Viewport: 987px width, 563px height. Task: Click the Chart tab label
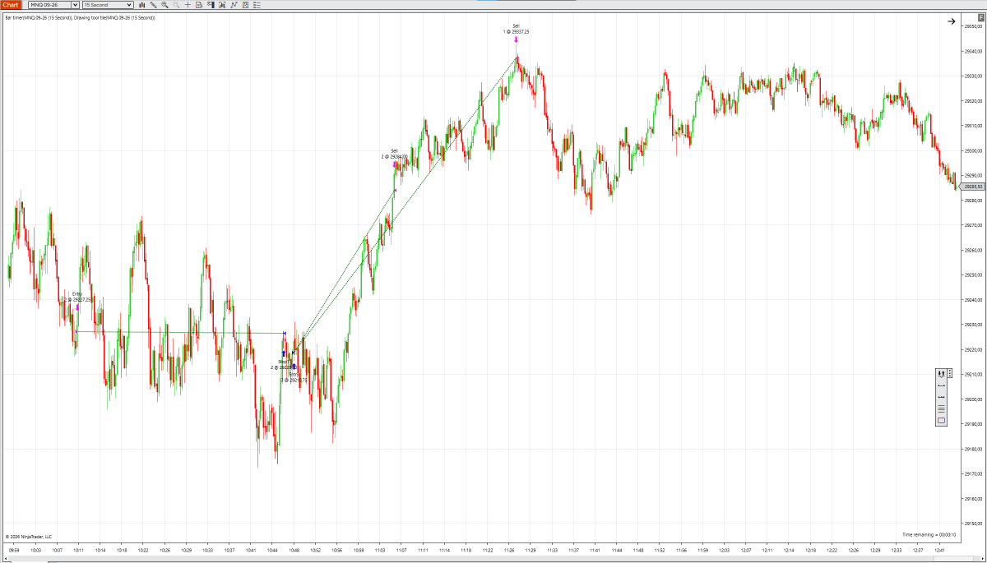tap(11, 5)
